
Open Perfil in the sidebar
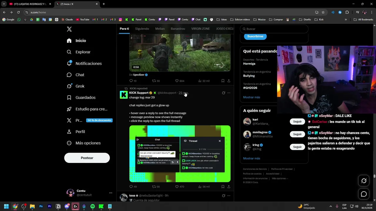[76, 132]
